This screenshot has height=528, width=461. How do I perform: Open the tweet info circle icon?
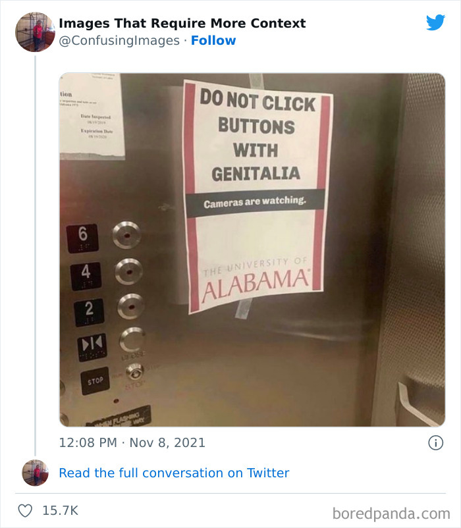(x=436, y=442)
